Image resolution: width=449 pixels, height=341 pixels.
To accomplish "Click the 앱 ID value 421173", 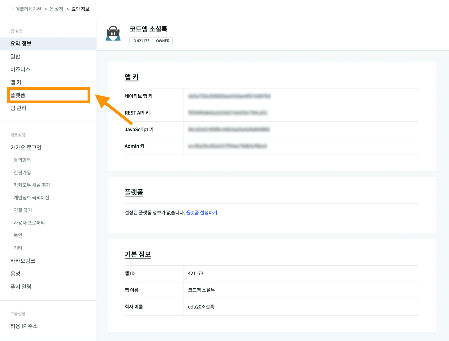I will [196, 274].
